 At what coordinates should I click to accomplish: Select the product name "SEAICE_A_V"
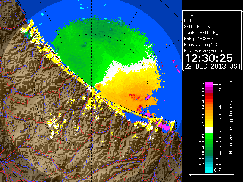click(x=197, y=27)
